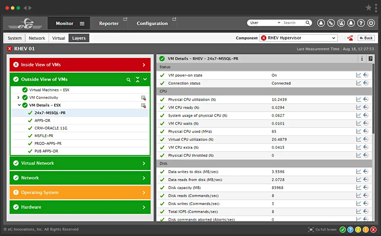The width and height of the screenshot is (381, 236).
Task: Click the Go Full Screen link
Action: (x=326, y=229)
